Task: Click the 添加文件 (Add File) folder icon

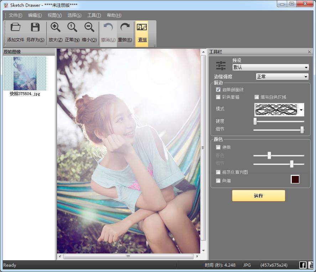Action: click(x=15, y=27)
